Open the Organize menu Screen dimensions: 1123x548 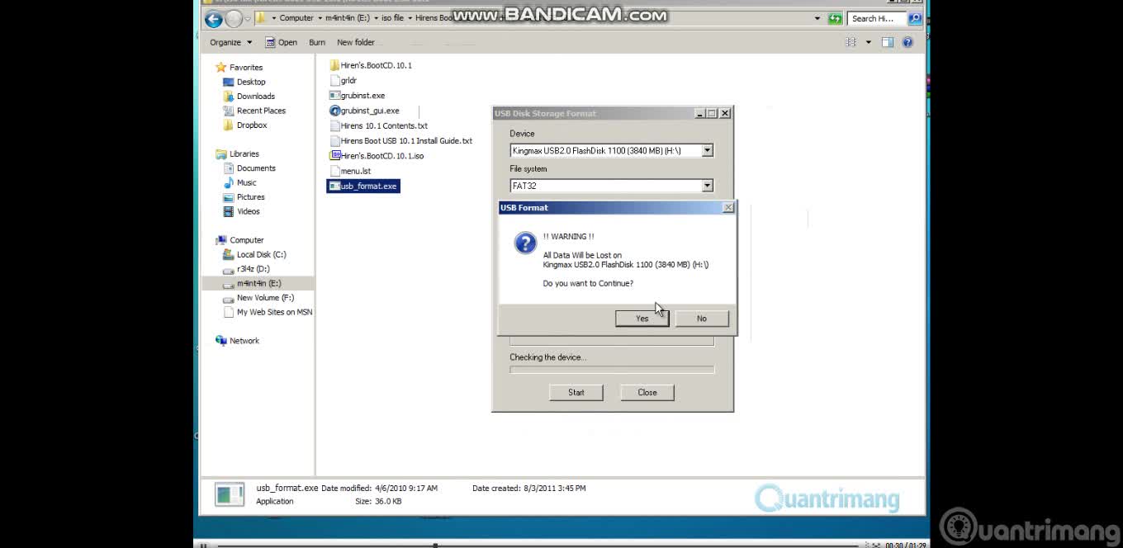point(230,42)
